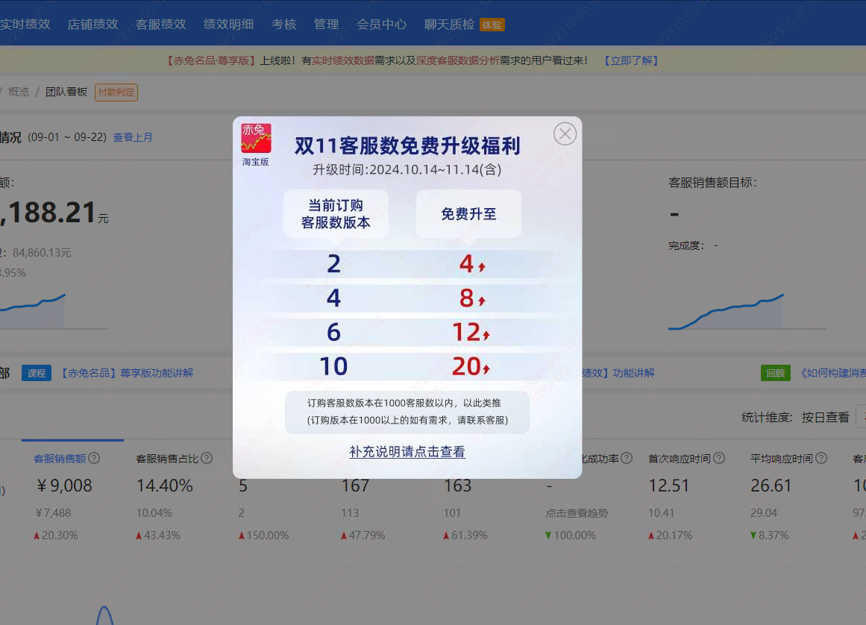Click the help icon beside 成功率
The width and height of the screenshot is (866, 625).
pyautogui.click(x=627, y=458)
